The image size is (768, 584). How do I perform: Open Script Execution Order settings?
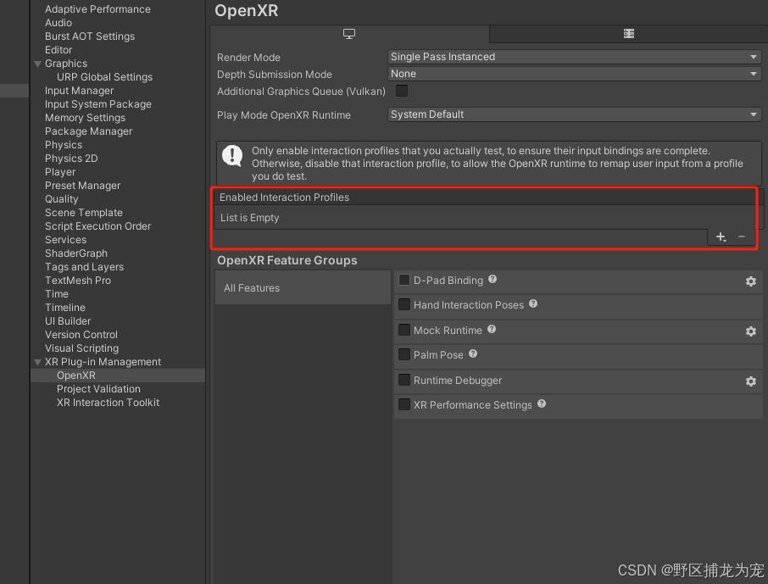pyautogui.click(x=97, y=226)
